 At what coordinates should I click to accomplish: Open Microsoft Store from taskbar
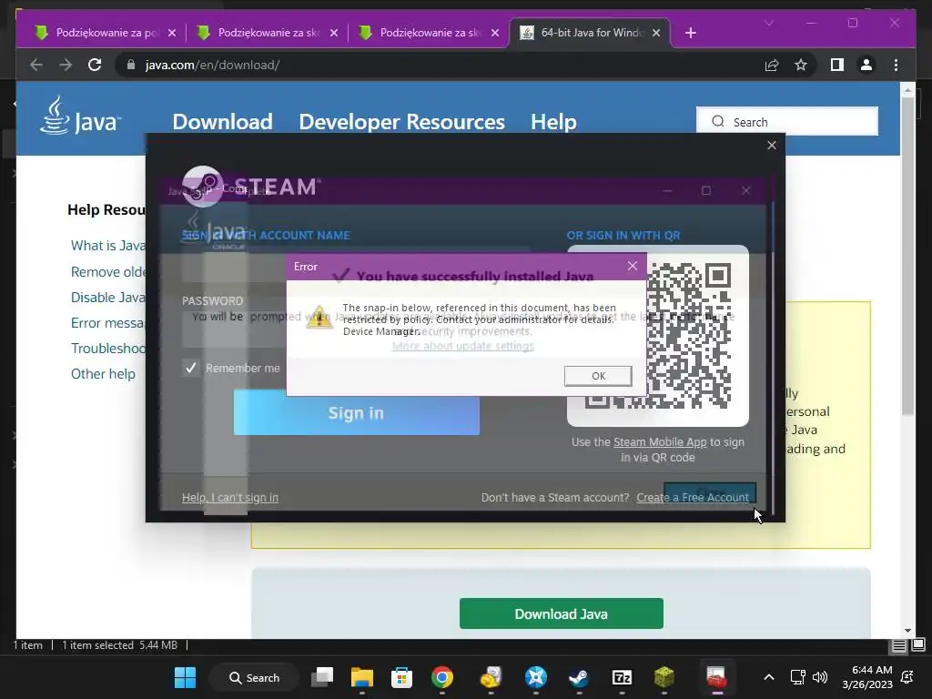[401, 677]
